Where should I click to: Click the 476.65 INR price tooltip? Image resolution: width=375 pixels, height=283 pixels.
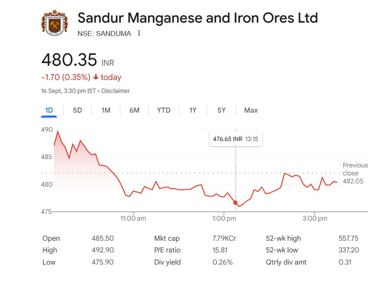coord(235,139)
